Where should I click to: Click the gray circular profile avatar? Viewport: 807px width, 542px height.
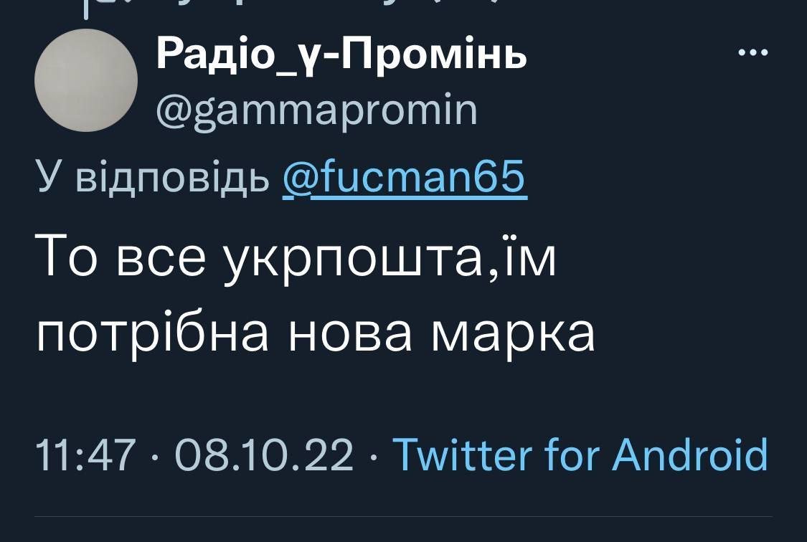86,80
